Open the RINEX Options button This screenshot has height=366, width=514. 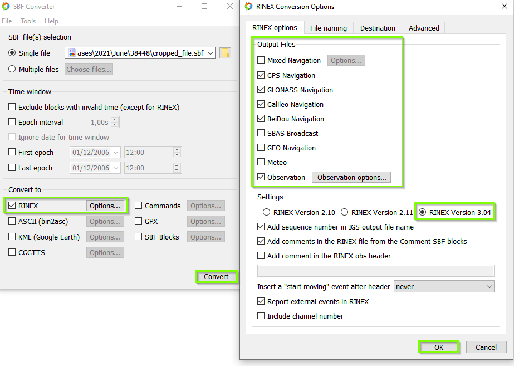tap(105, 206)
